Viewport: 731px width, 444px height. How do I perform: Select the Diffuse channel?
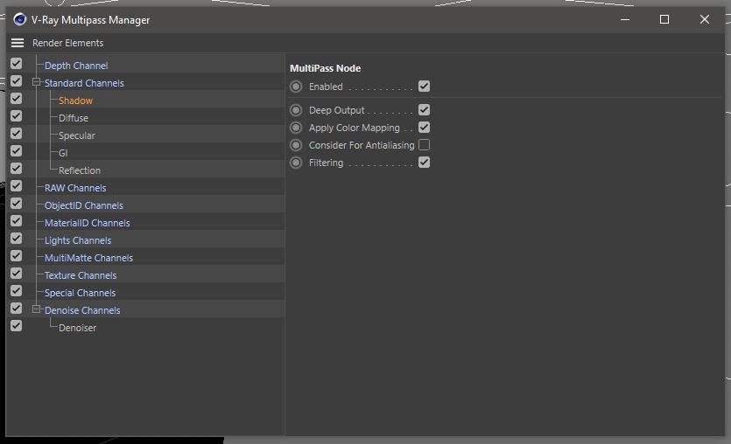[x=74, y=118]
